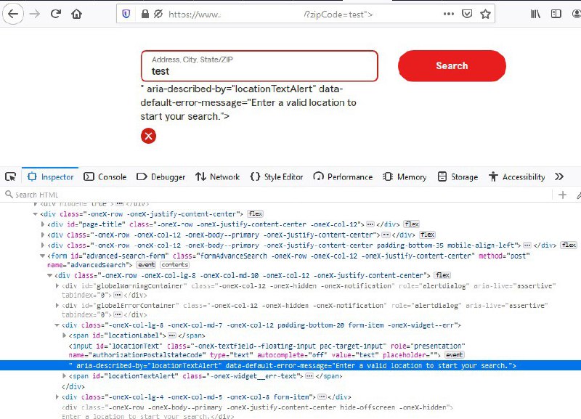Viewport: 581px width, 419px height.
Task: Select the closing div tag line
Action: (73, 386)
